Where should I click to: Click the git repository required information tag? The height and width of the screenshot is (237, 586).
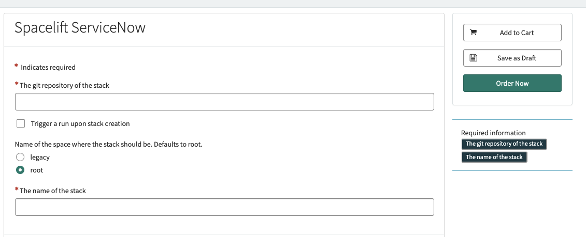[504, 144]
